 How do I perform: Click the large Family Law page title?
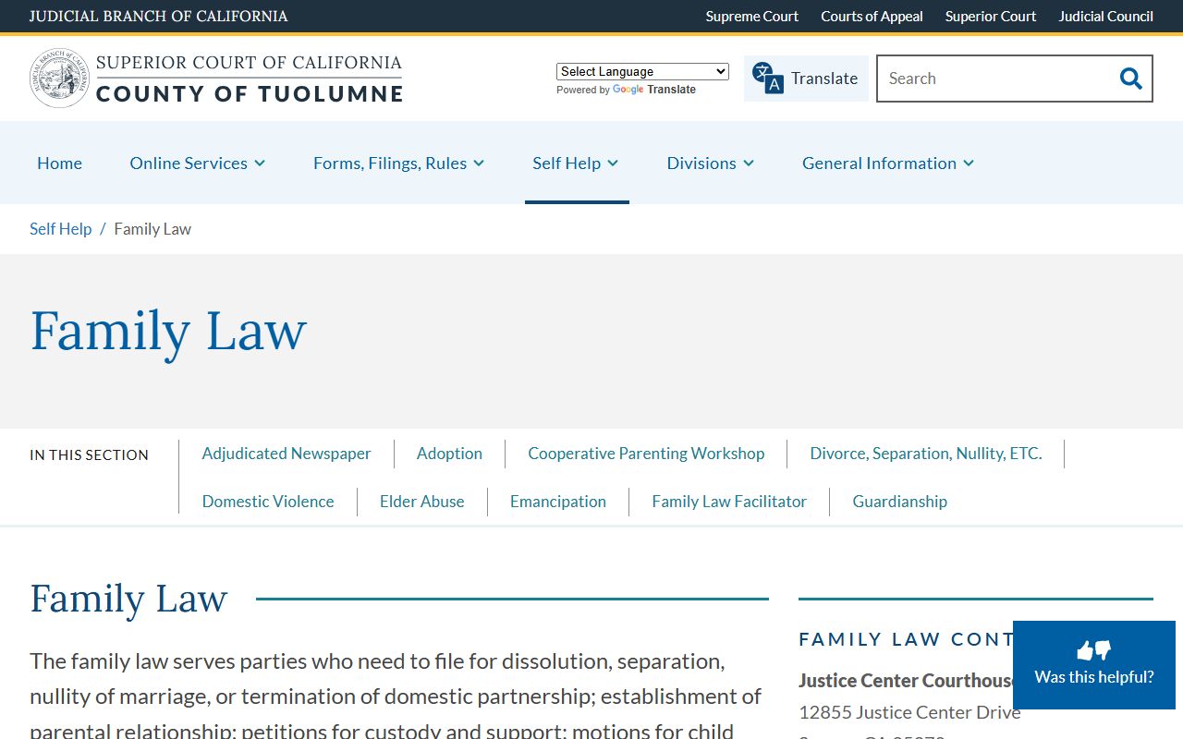[x=168, y=333]
